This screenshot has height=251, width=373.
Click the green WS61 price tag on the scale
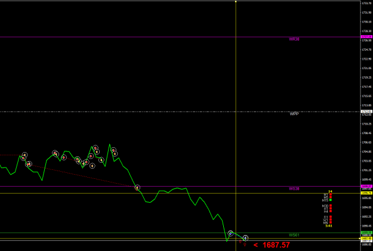366,233
